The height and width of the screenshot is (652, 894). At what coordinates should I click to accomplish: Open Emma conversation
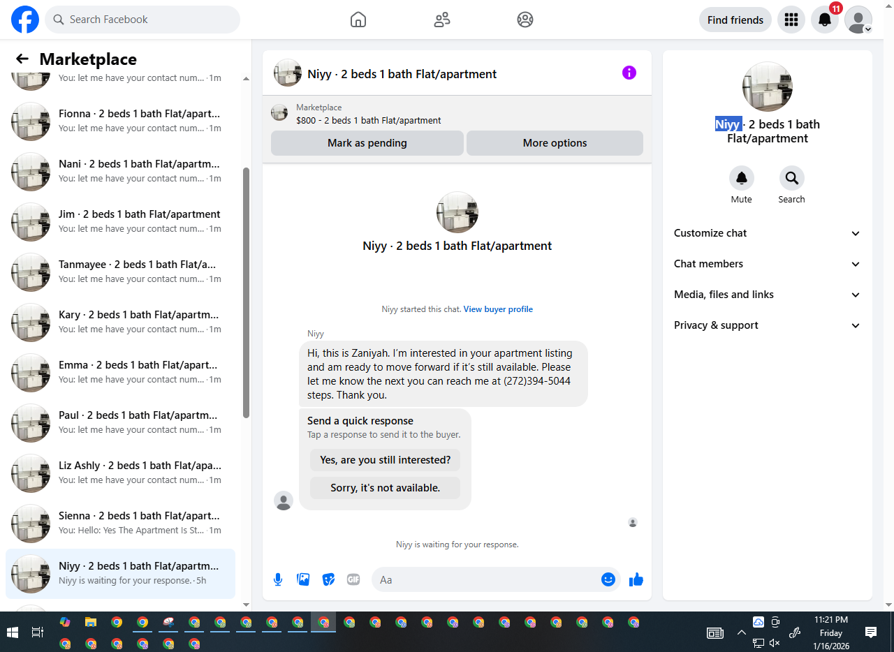(x=120, y=373)
